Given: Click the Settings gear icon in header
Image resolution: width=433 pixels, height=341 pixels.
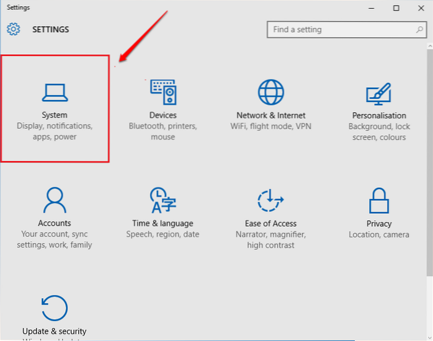Looking at the screenshot, I should pos(14,29).
